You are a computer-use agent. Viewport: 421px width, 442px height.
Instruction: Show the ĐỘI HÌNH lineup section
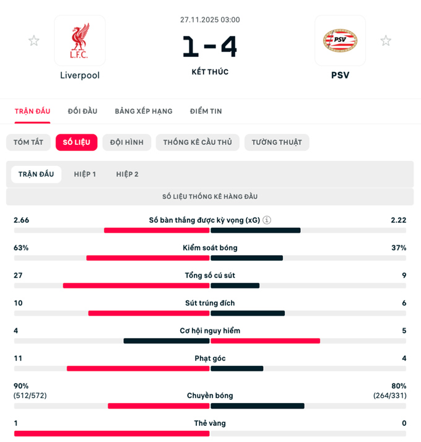coord(127,142)
